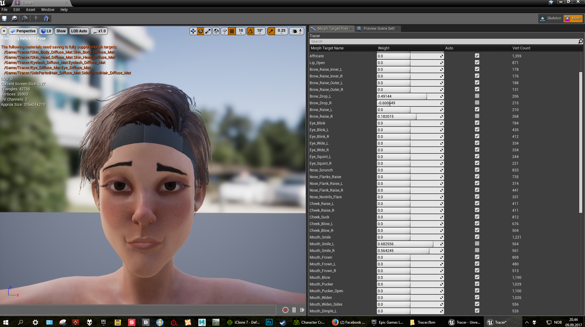This screenshot has height=327, width=585.
Task: Toggle world/local coordinate space globe icon
Action: (216, 31)
